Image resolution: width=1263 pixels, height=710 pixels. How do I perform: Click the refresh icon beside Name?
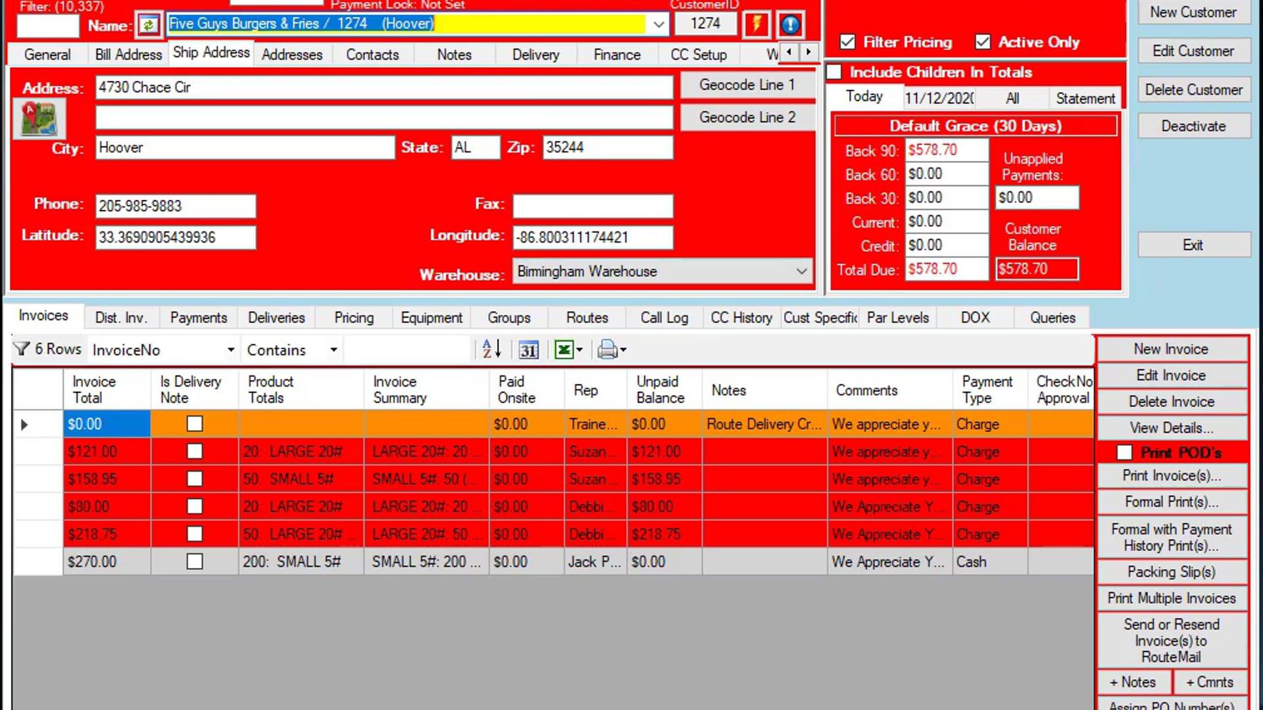[149, 25]
